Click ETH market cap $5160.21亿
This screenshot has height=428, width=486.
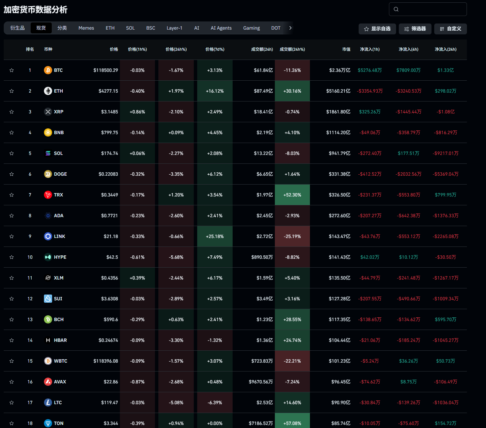pos(338,91)
